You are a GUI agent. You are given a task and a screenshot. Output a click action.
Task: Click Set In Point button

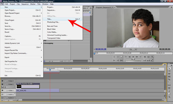point(114,57)
